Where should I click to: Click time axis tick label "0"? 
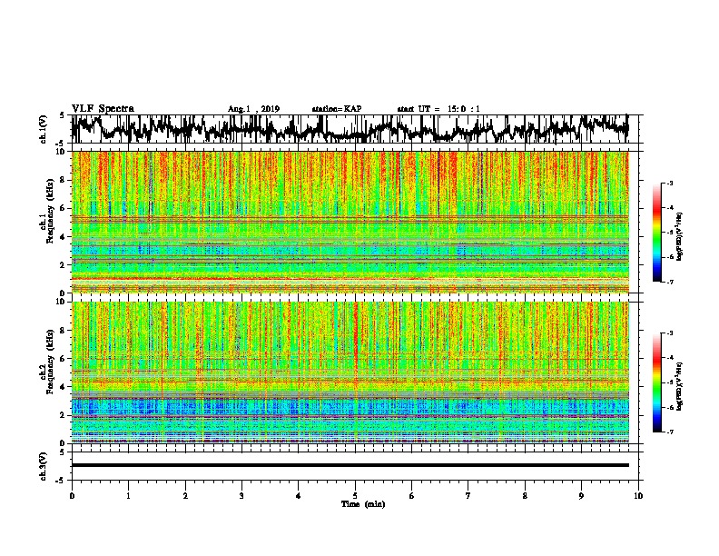click(72, 495)
